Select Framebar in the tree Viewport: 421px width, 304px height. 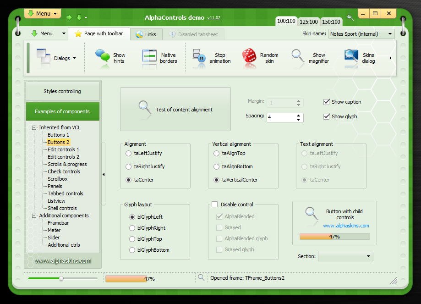(x=58, y=223)
